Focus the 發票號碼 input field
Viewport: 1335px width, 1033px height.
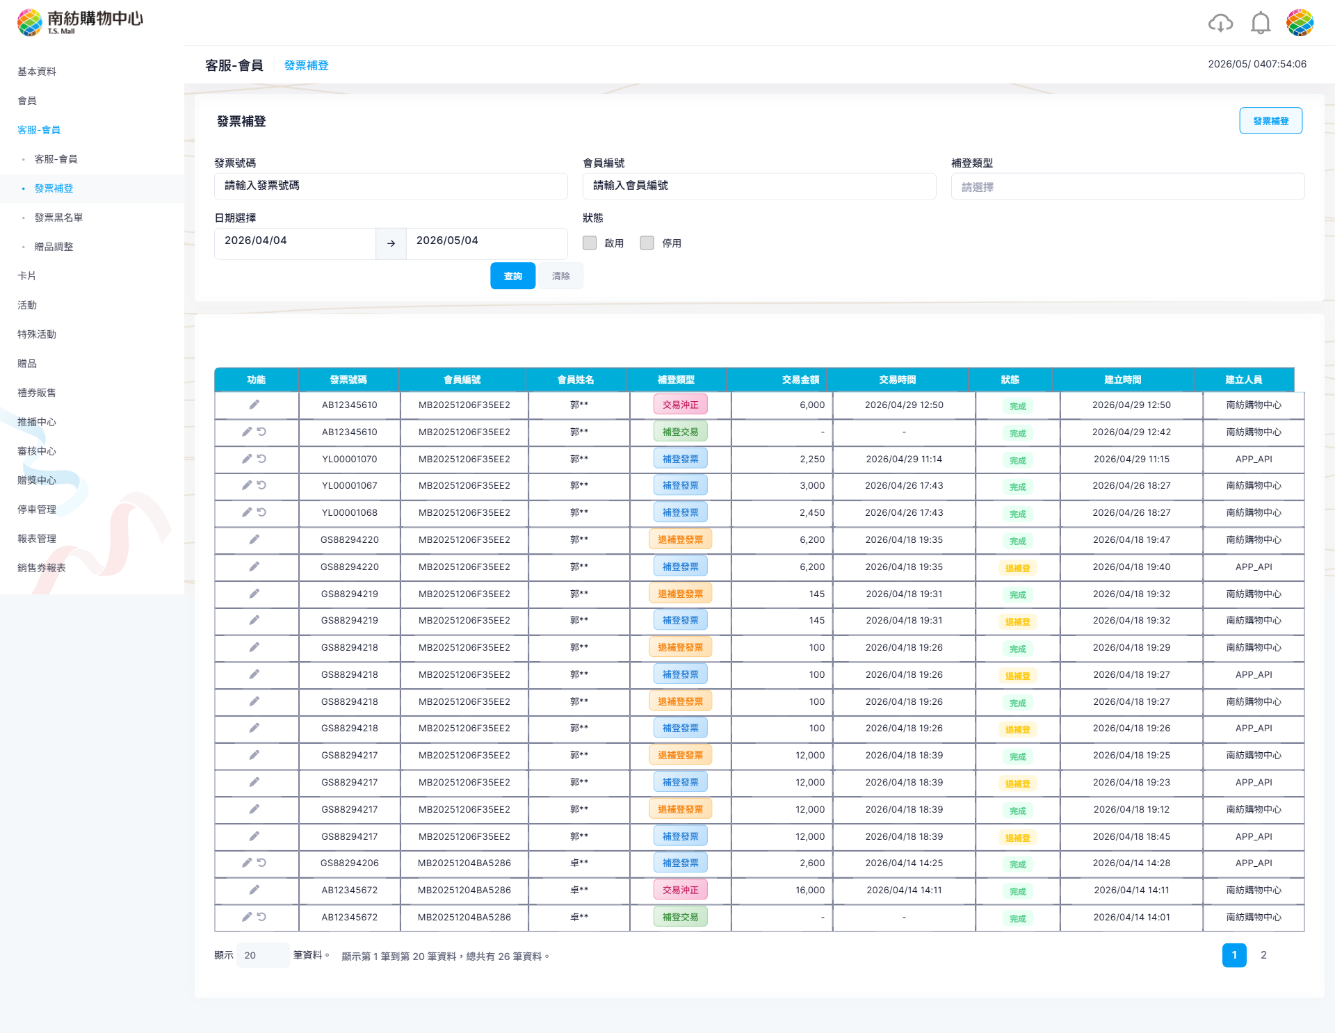pyautogui.click(x=391, y=186)
